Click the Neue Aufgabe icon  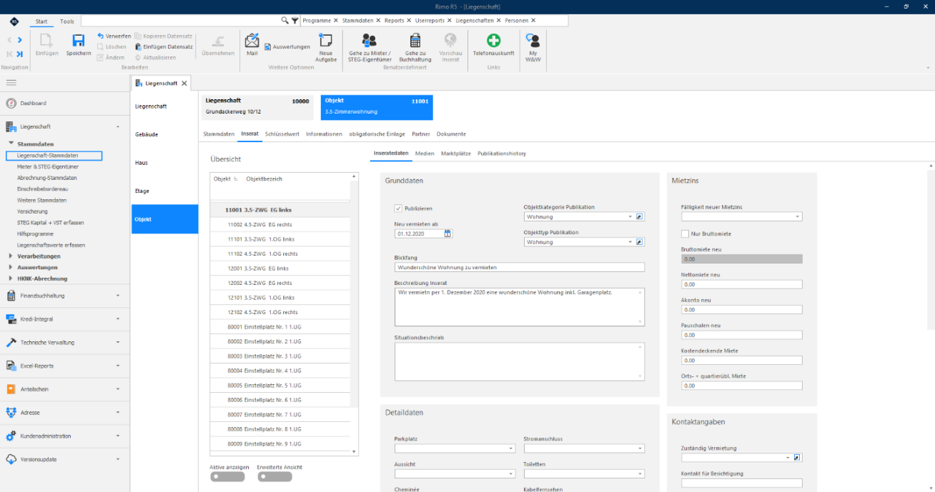(326, 40)
